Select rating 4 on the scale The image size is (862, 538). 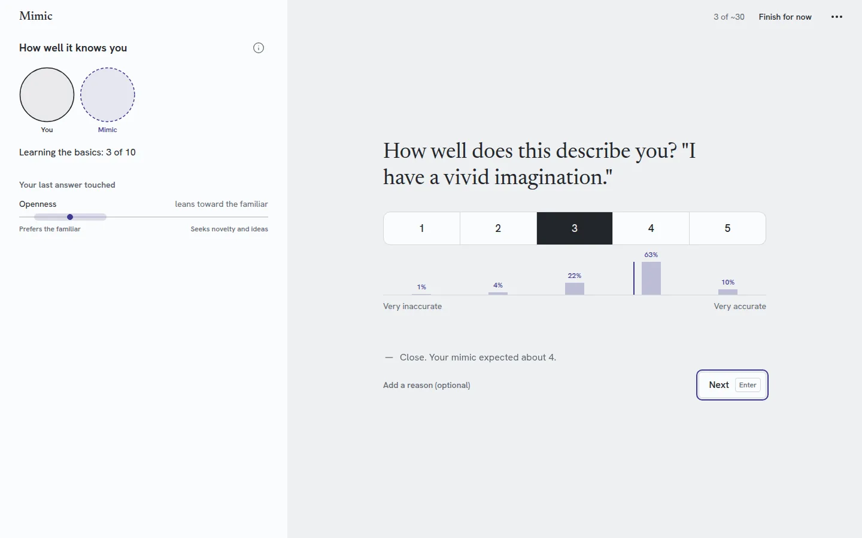(651, 228)
